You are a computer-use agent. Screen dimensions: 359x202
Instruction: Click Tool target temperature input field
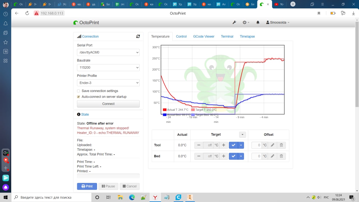(x=208, y=145)
